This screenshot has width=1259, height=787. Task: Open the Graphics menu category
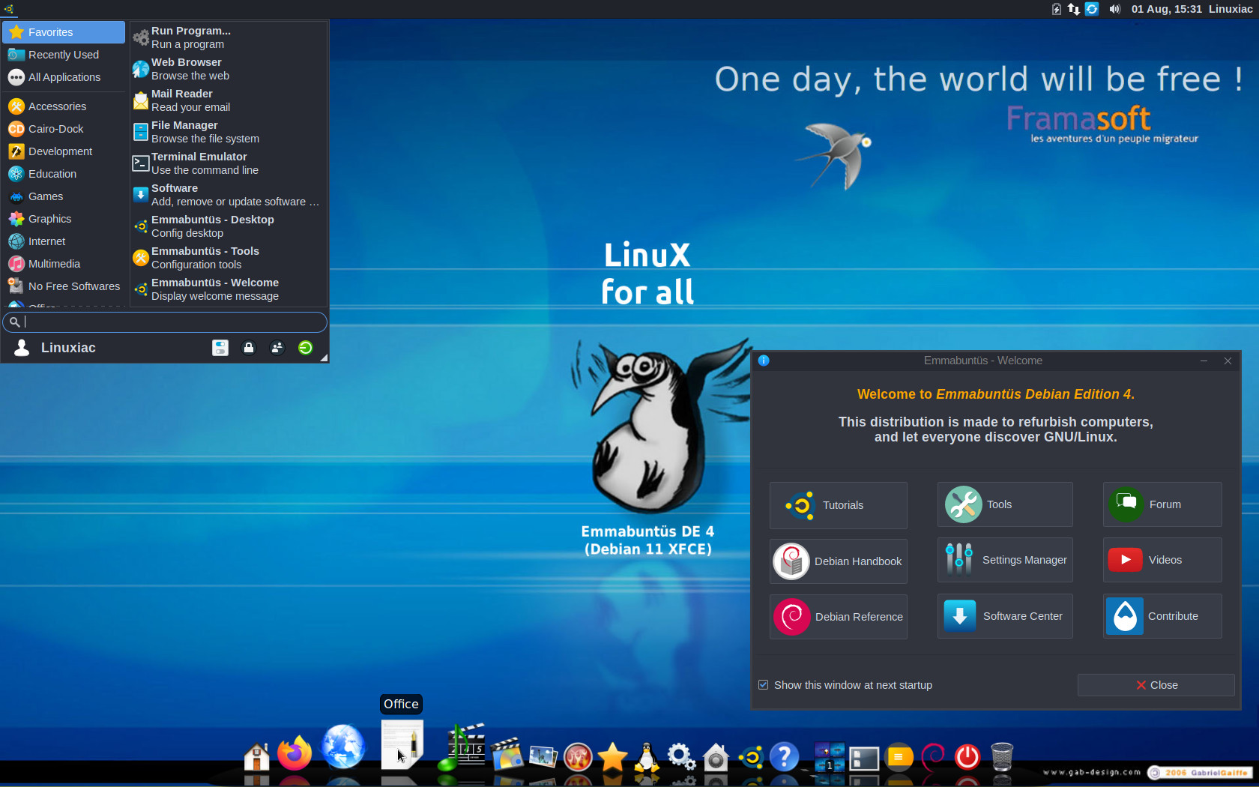pos(64,219)
